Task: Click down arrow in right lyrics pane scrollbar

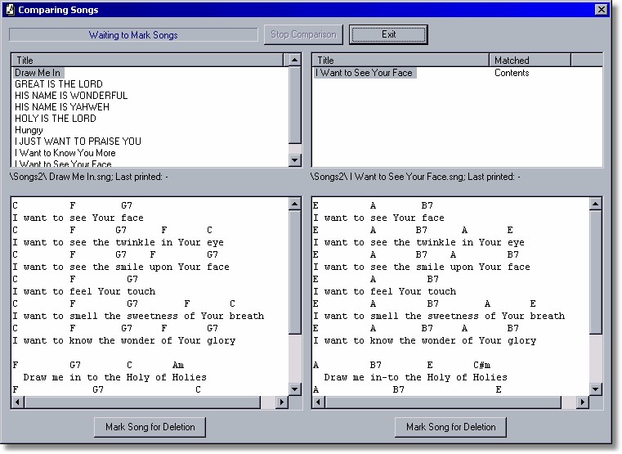Action: pyautogui.click(x=595, y=389)
